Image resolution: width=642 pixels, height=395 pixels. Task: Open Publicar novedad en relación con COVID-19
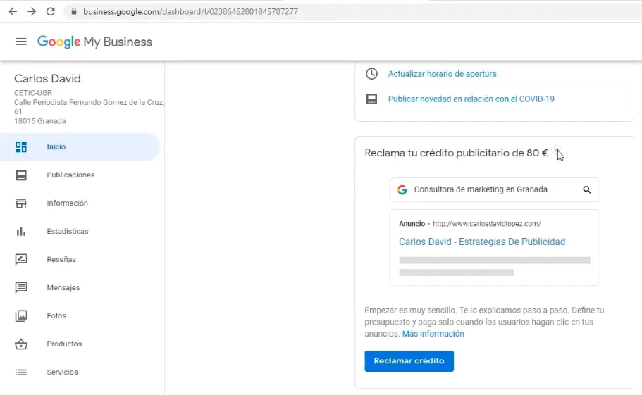[471, 99]
